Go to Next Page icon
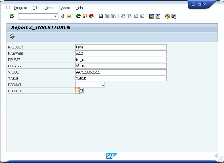The height and width of the screenshot is (163, 224). click(x=136, y=16)
